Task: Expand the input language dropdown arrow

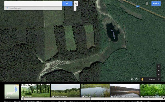Action: pyautogui.click(x=75, y=8)
